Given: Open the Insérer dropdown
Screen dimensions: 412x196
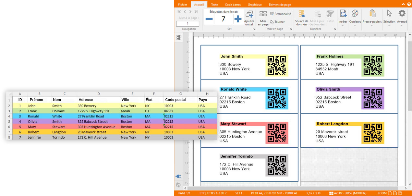Looking at the screenshot, I should 343,18.
